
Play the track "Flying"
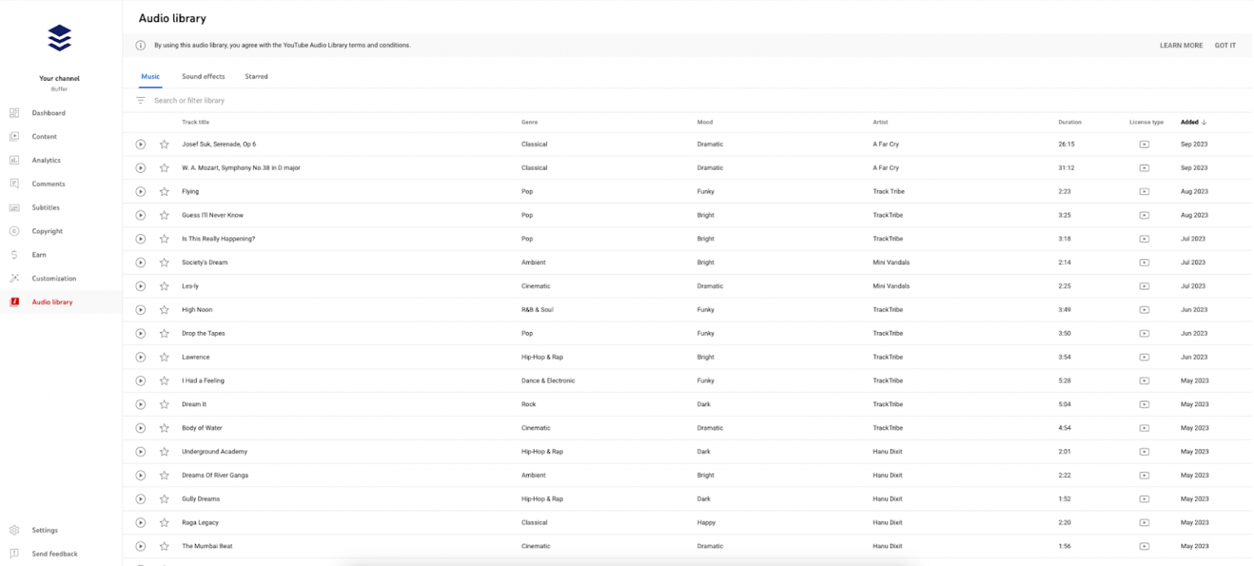(140, 192)
